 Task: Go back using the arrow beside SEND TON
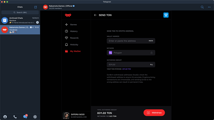(95, 15)
